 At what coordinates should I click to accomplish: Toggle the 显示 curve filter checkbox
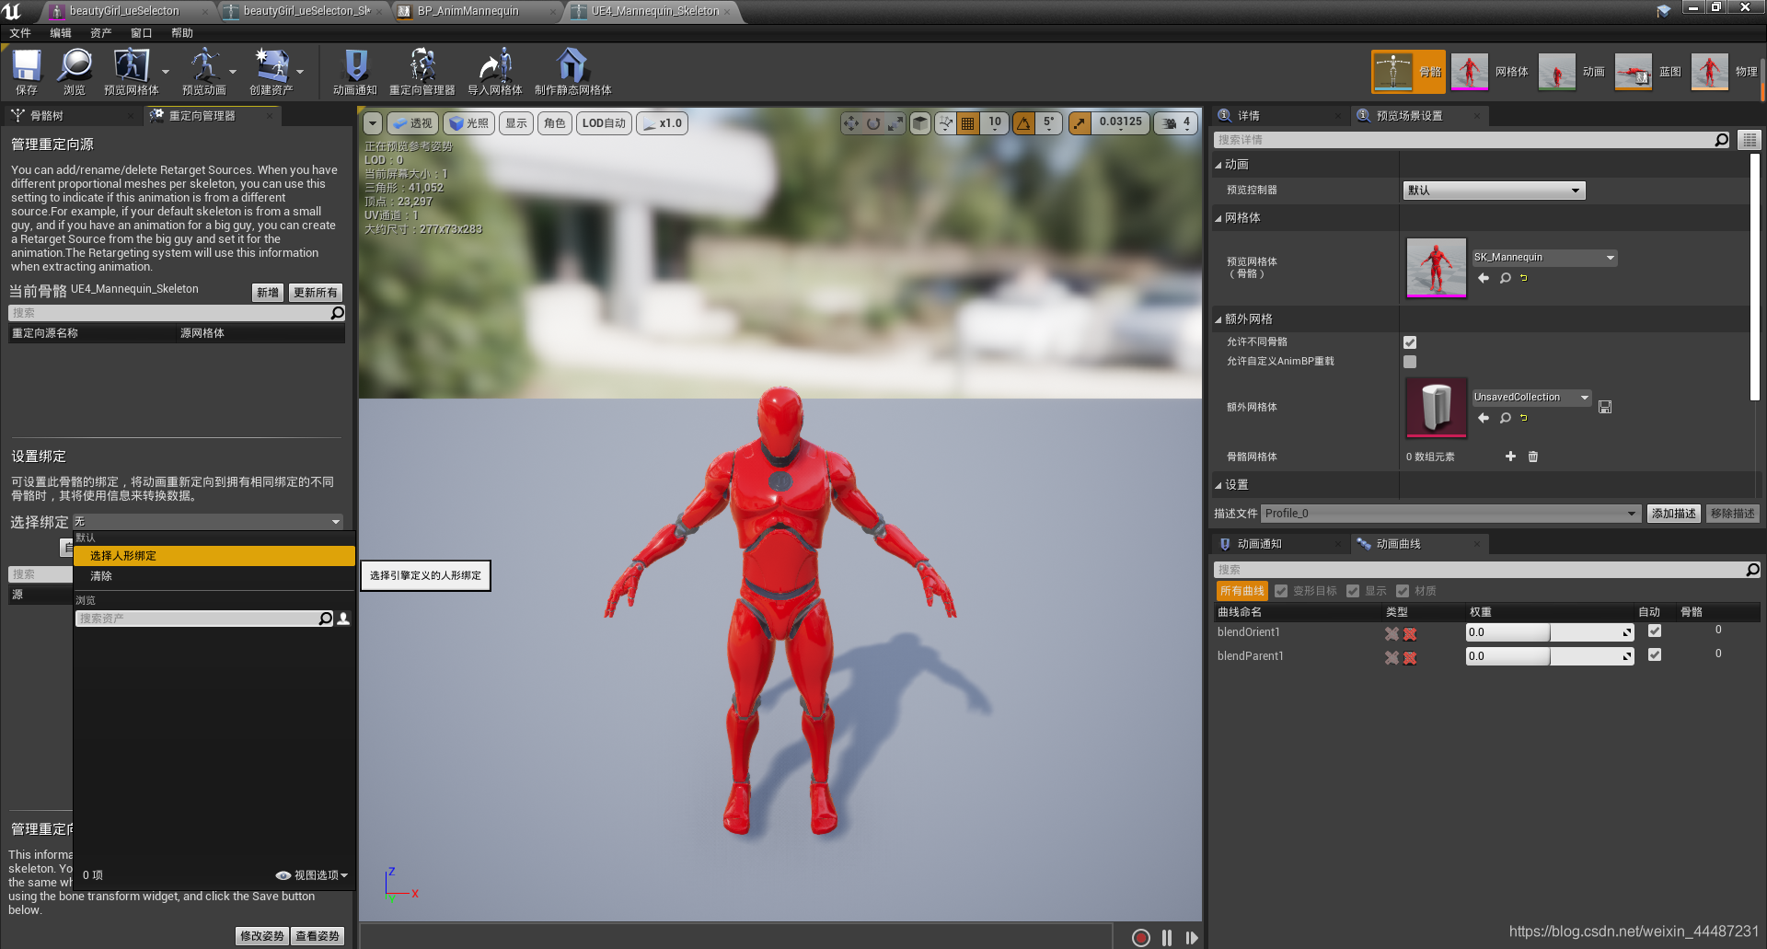point(1353,591)
